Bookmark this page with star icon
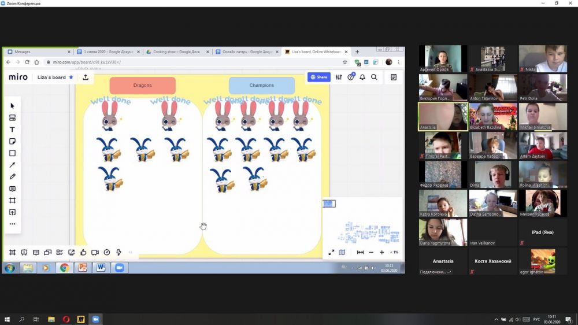 coord(344,62)
